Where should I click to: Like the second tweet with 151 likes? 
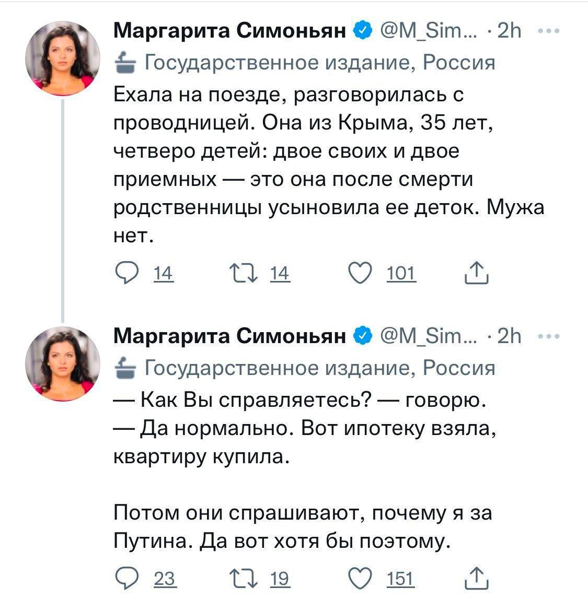tap(360, 578)
